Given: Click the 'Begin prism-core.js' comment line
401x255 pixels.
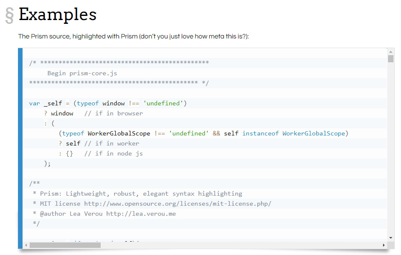Looking at the screenshot, I should (82, 73).
